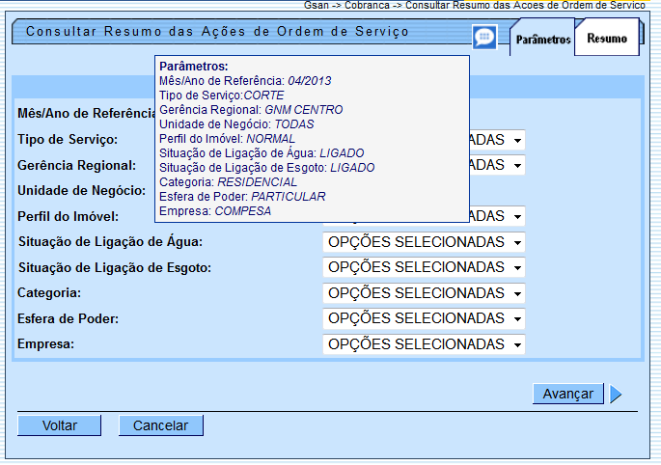Open the Perfil do Imóvel dropdown arrow
661x465 pixels.
[517, 216]
